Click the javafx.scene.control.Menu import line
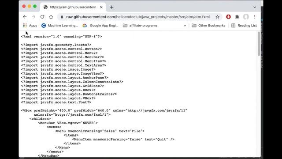Screen dimensions: 282x159 [x=59, y=53]
